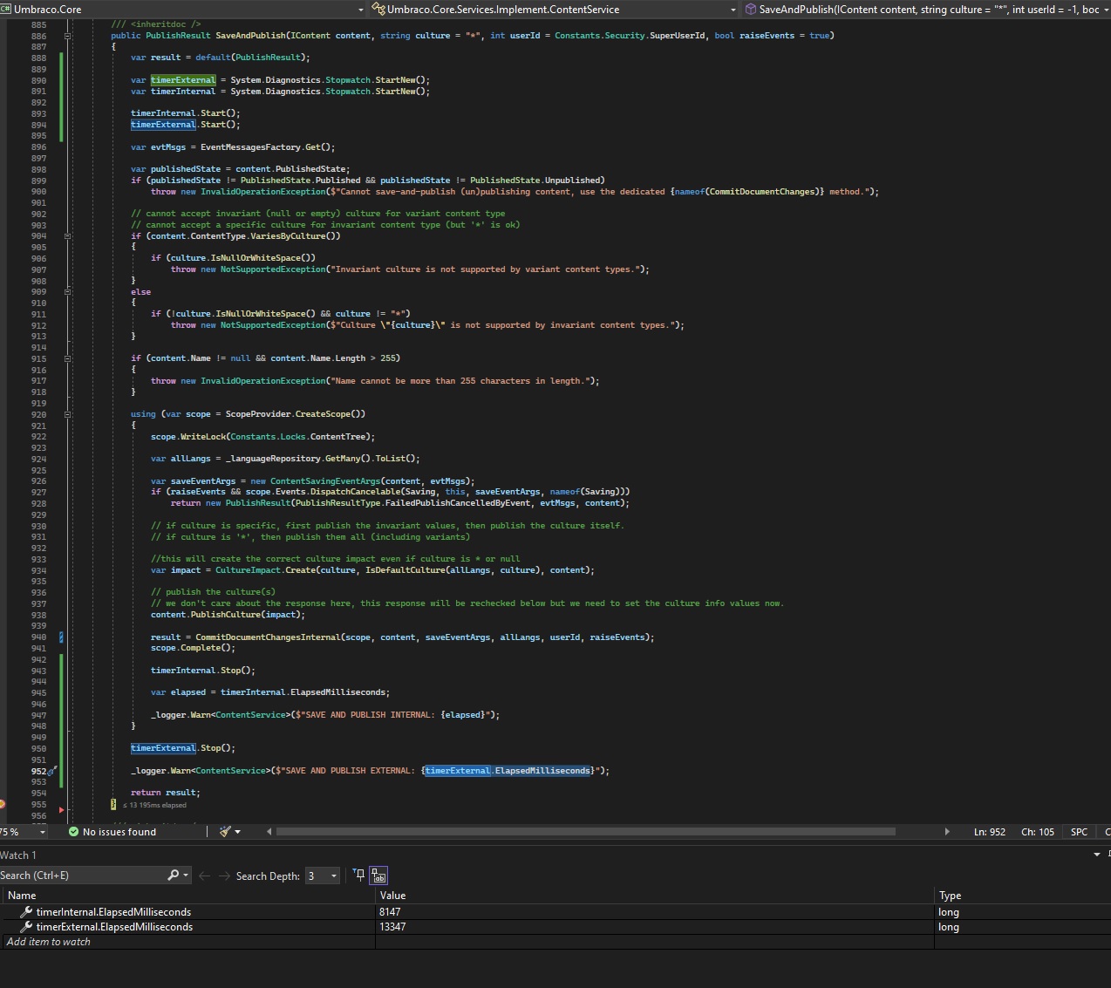
Task: Click the method cube icon beside SaveAndPublish
Action: pyautogui.click(x=750, y=9)
